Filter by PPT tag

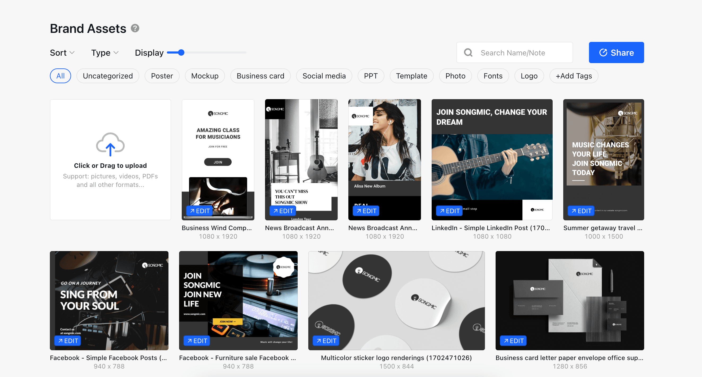(371, 76)
